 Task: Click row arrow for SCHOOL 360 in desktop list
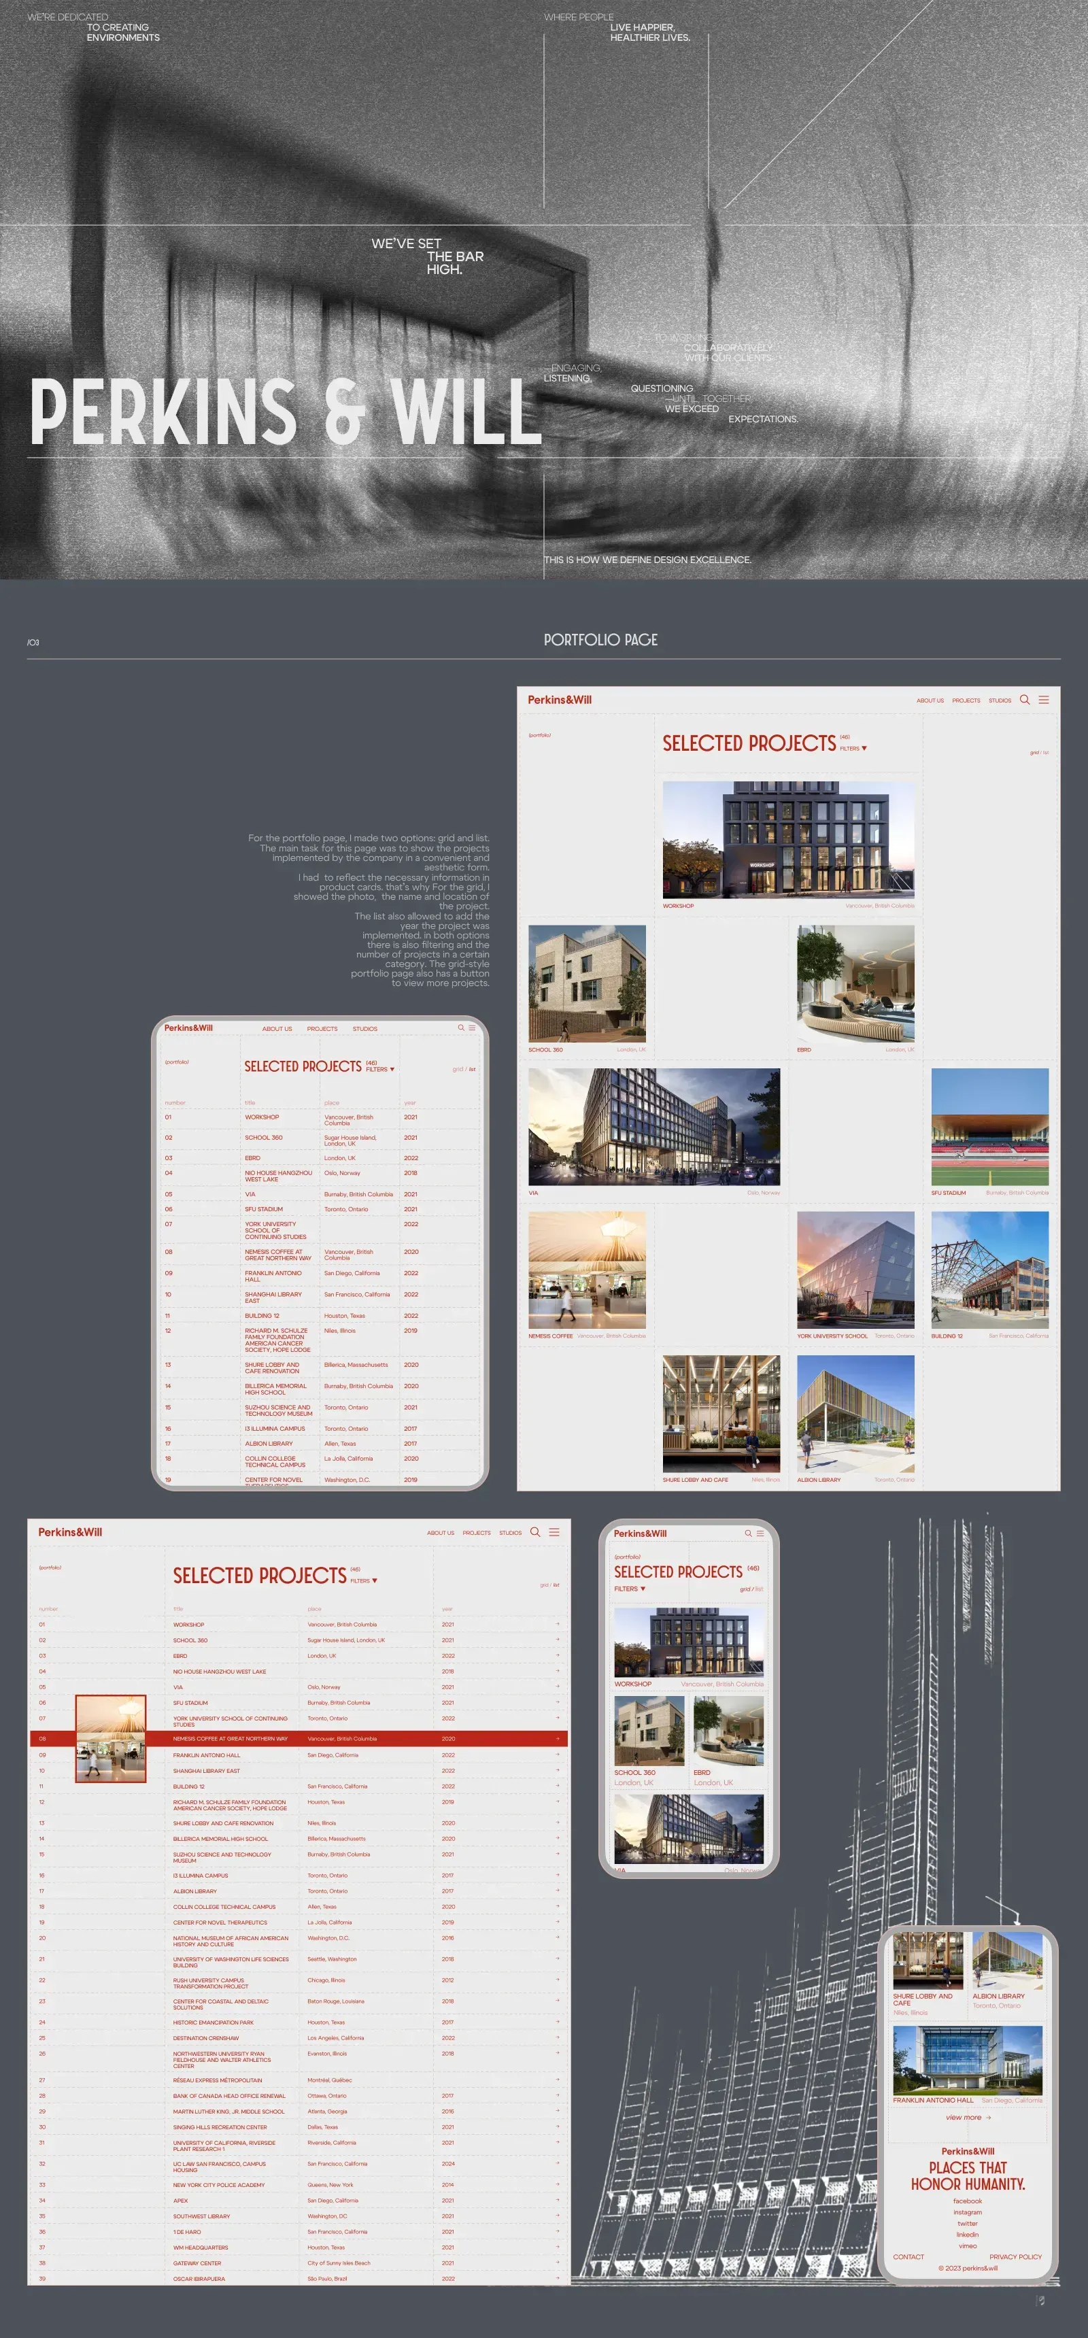point(557,1640)
